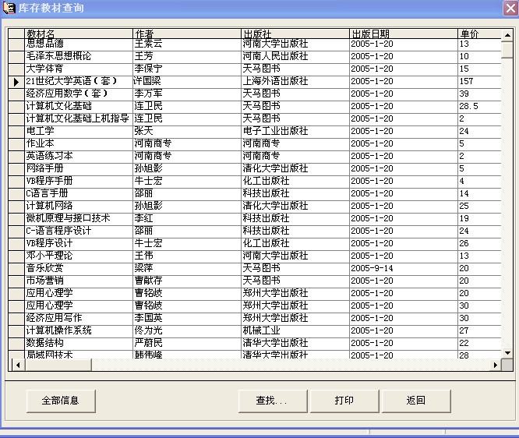Select the cell 毛泽东思想概论
The height and width of the screenshot is (438, 519).
pyautogui.click(x=79, y=57)
